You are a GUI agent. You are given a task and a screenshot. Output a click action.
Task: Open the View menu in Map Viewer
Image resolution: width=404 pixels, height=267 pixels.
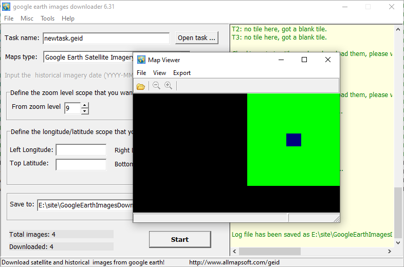(159, 73)
